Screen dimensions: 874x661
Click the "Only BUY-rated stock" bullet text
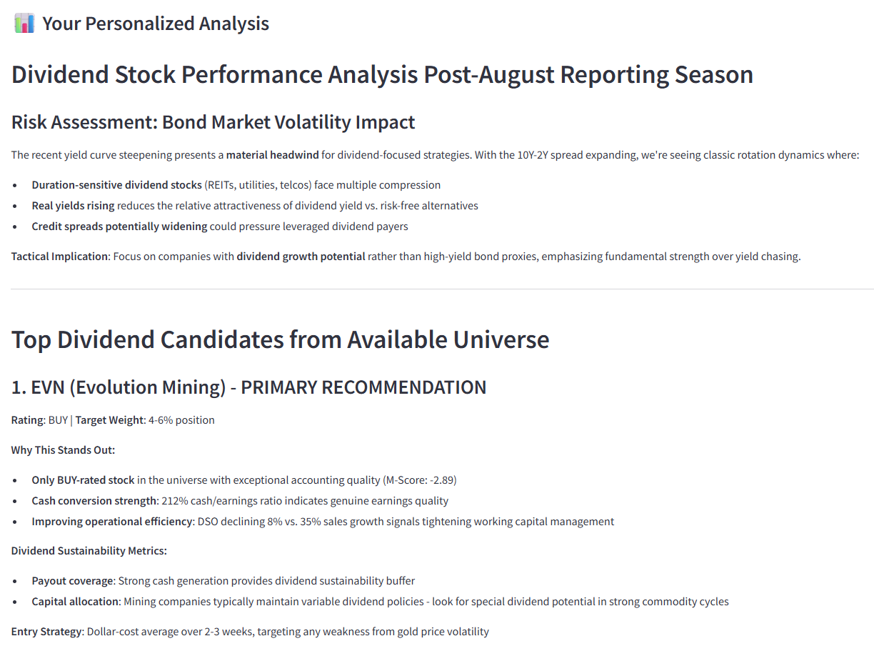point(83,480)
